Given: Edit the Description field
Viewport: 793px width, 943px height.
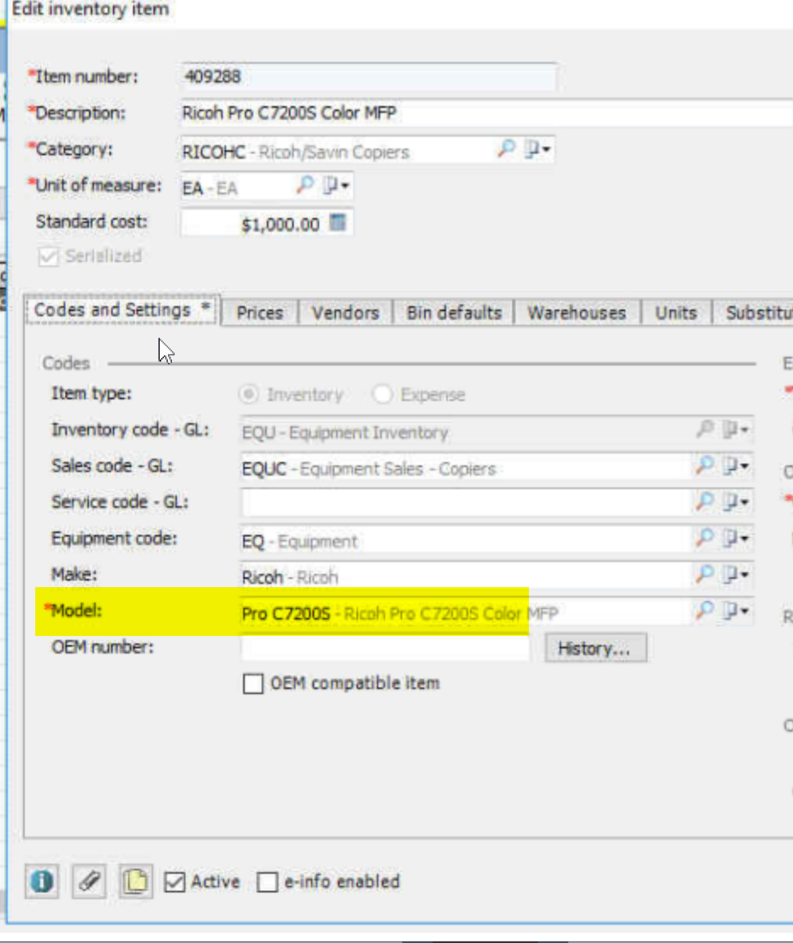Looking at the screenshot, I should (x=486, y=113).
